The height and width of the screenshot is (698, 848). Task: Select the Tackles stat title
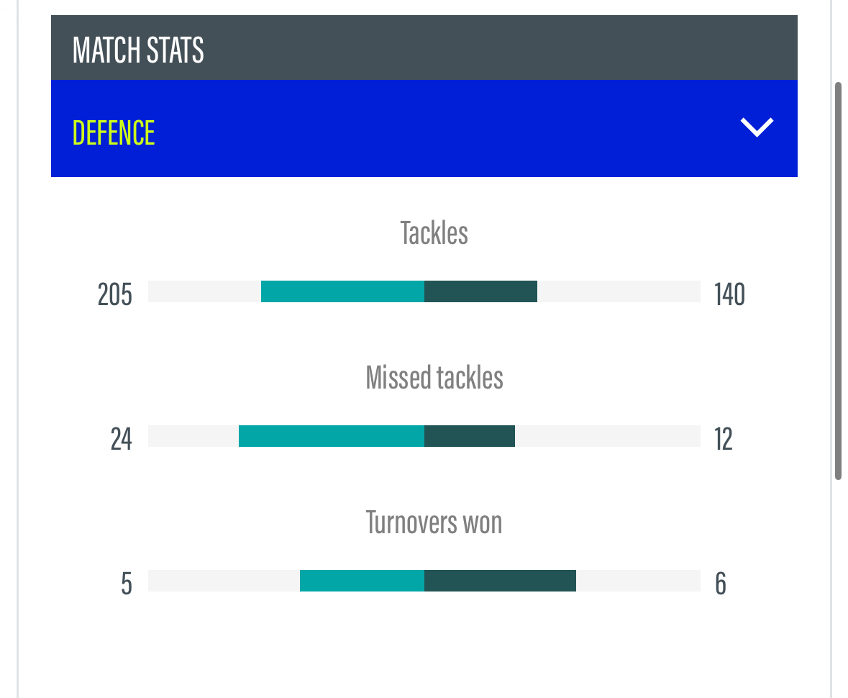434,233
